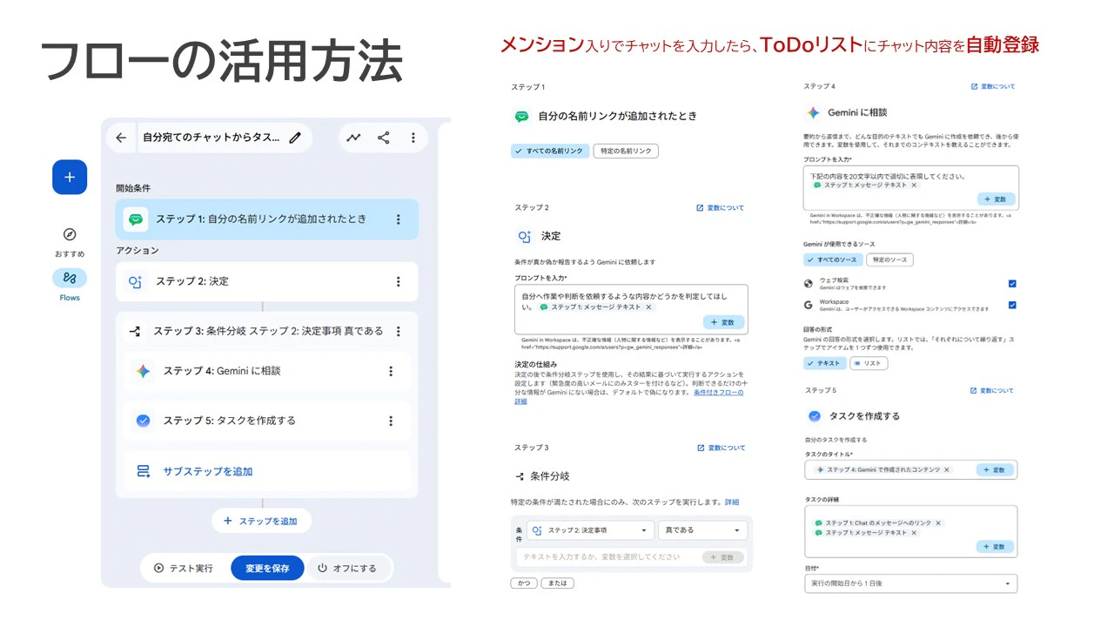Add 変数 in the Gemini prompt box
The width and height of the screenshot is (1114, 627).
click(x=996, y=199)
